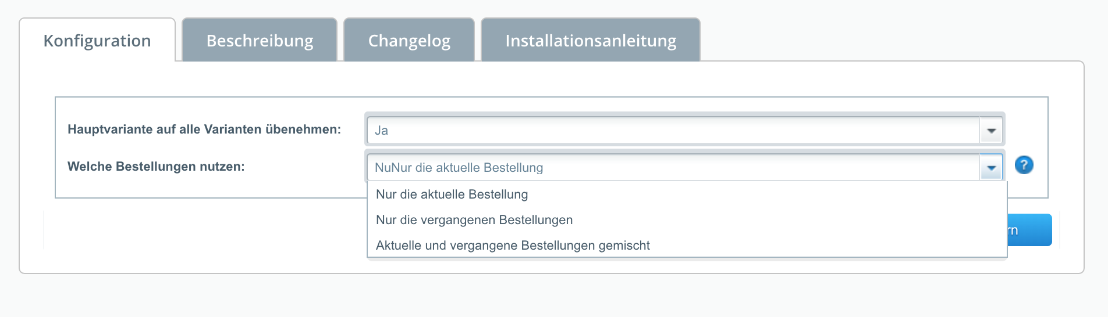
Task: Click the 'NuNur die aktuelle Bestellung' typed text
Action: [x=459, y=168]
